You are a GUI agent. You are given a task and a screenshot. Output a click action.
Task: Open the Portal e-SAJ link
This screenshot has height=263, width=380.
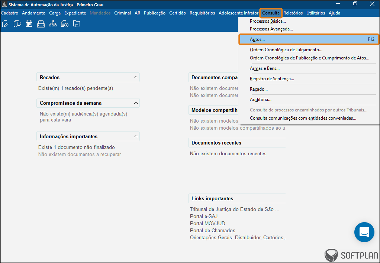coord(204,216)
